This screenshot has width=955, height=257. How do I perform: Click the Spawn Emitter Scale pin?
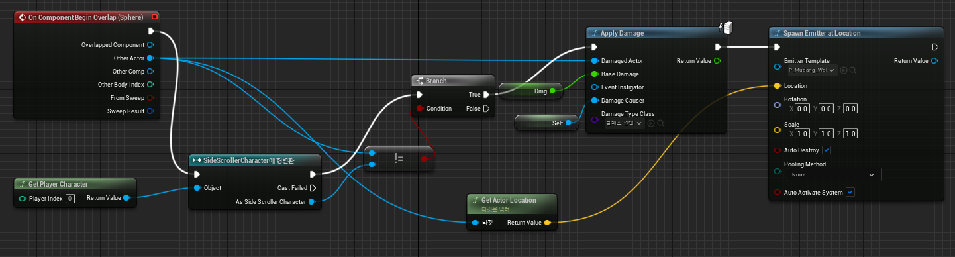point(777,130)
